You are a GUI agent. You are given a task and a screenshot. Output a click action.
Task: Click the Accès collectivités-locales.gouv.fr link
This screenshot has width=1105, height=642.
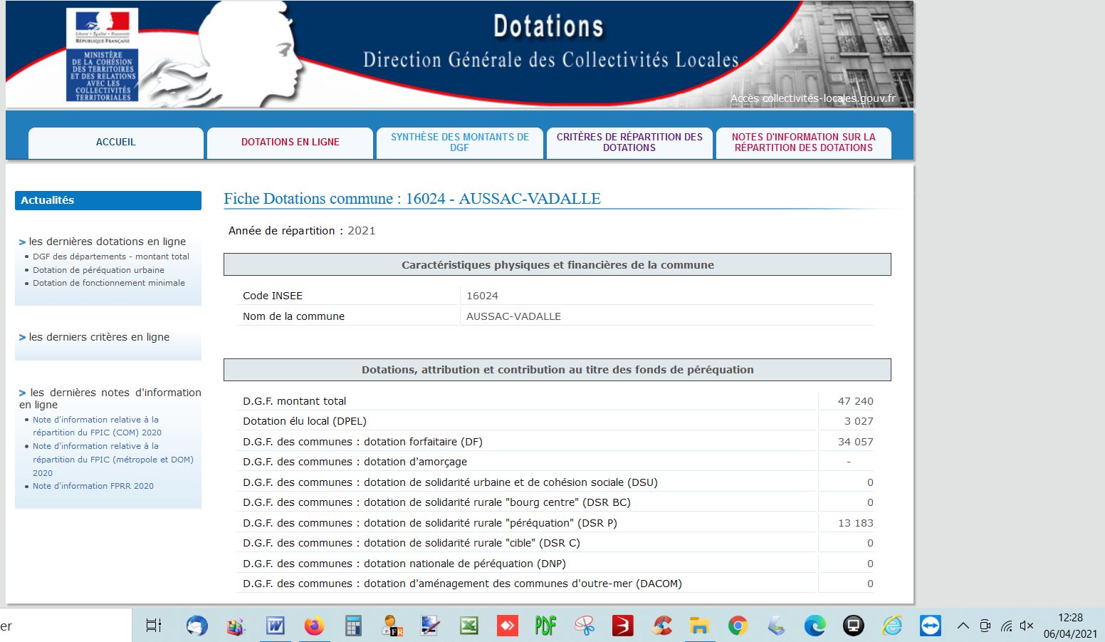click(812, 98)
